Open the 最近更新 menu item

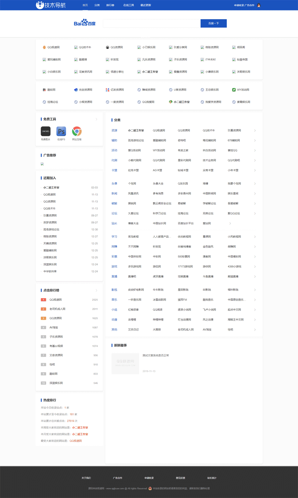point(146,5)
